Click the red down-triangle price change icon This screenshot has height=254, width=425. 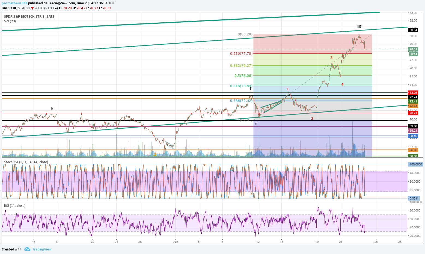(32, 8)
